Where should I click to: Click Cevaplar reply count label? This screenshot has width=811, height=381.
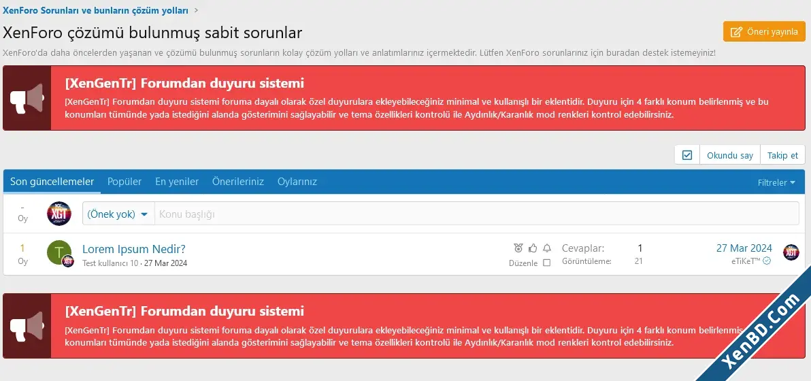583,248
